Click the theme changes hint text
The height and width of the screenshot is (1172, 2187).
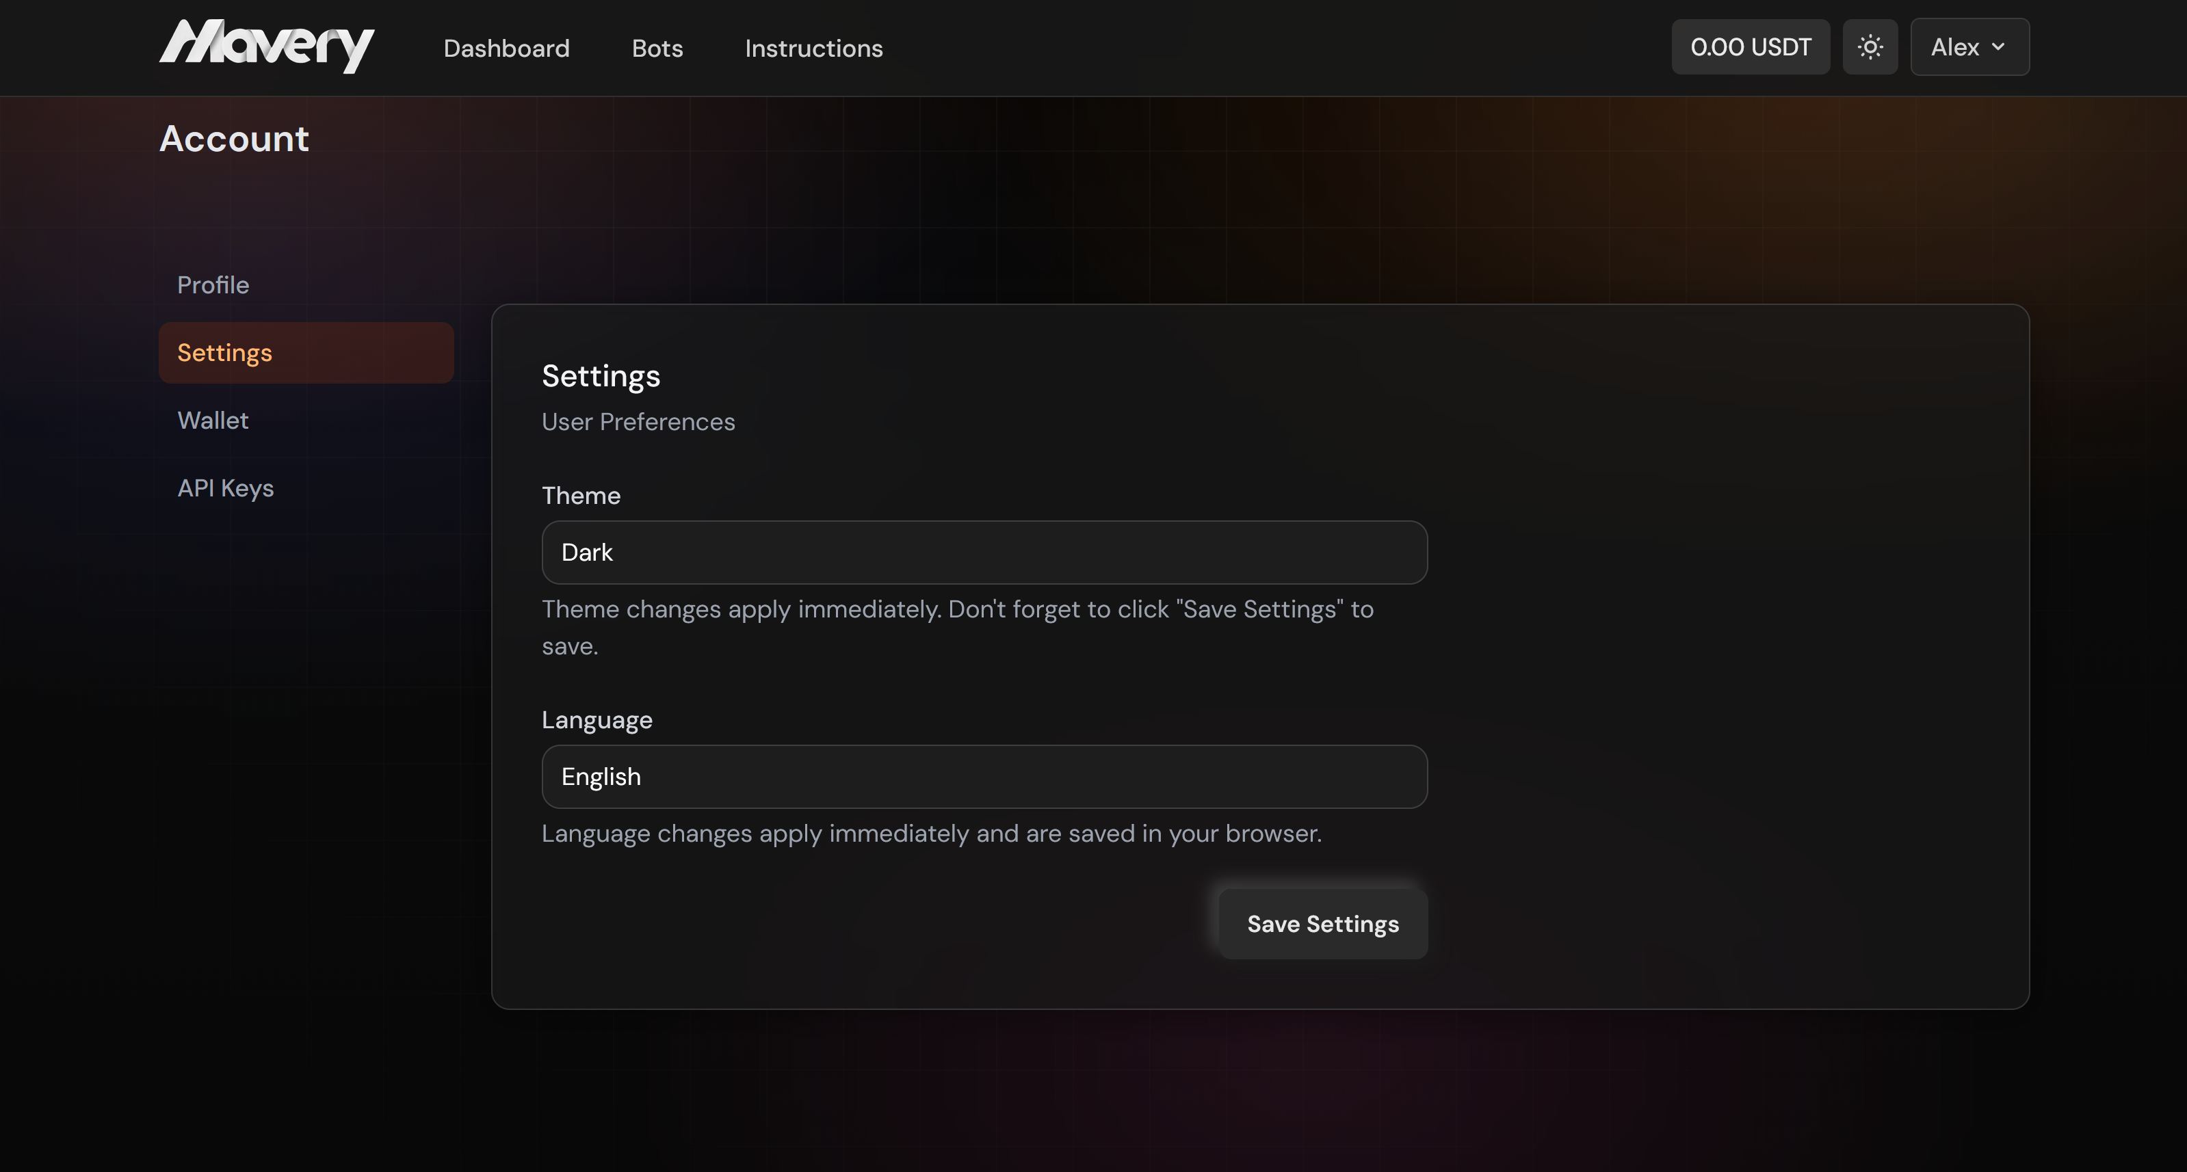click(958, 627)
